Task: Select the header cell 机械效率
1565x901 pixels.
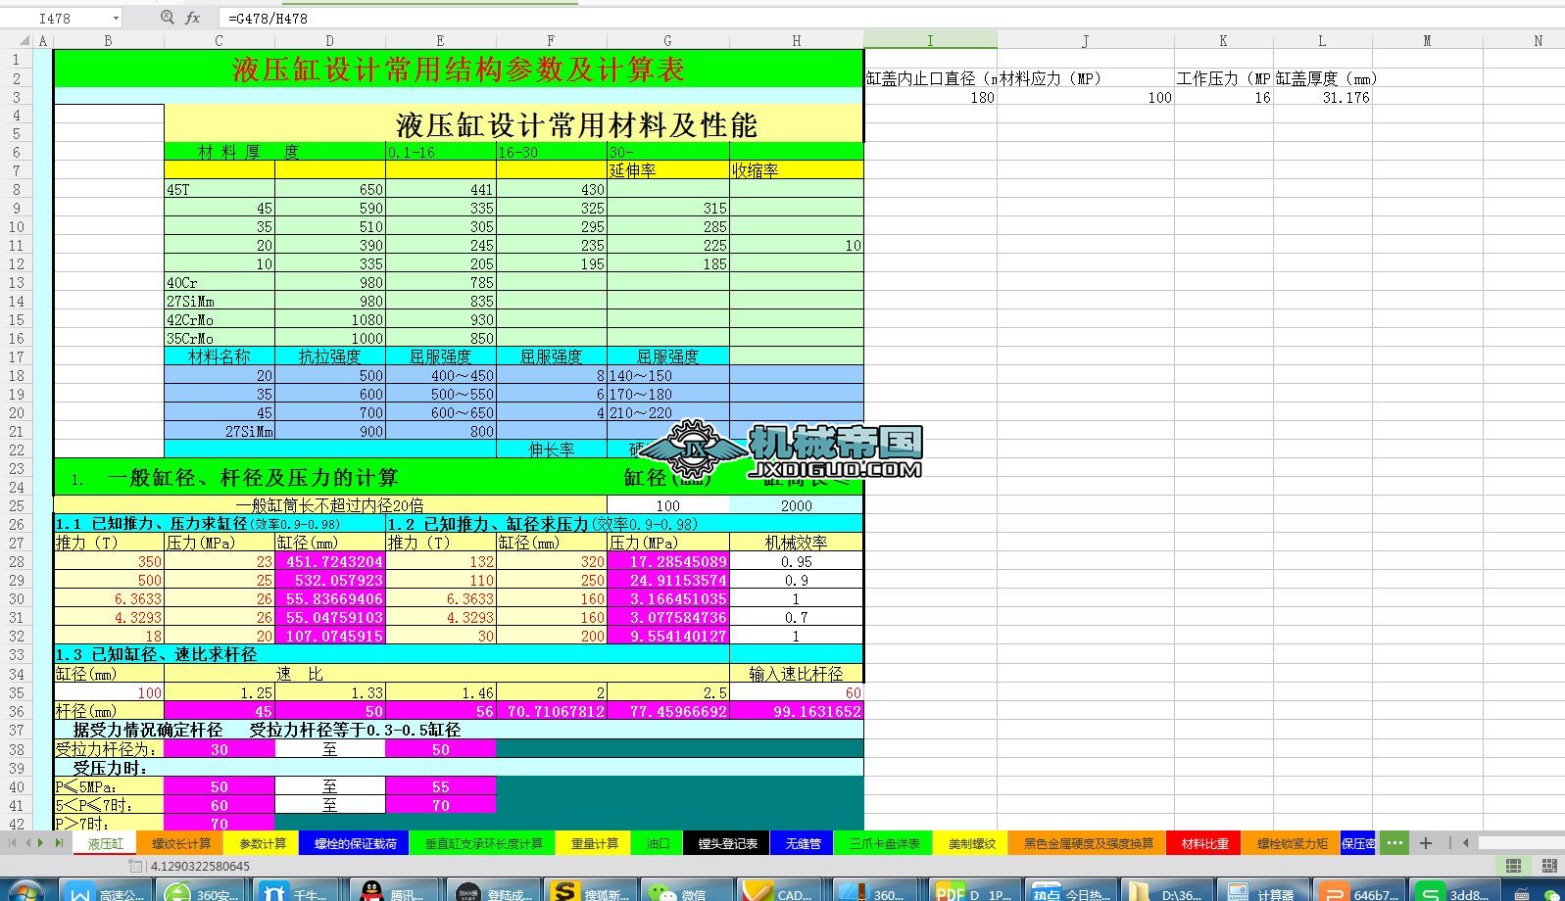Action: [x=797, y=543]
